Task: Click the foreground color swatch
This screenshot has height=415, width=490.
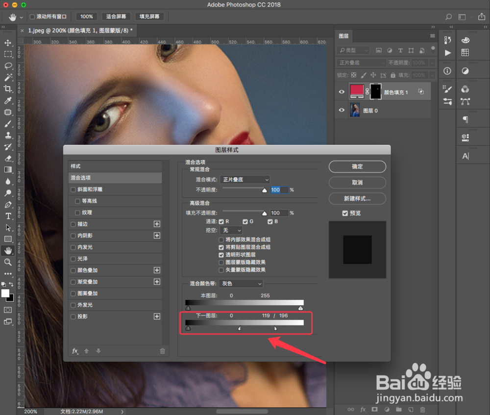Action: click(x=5, y=294)
